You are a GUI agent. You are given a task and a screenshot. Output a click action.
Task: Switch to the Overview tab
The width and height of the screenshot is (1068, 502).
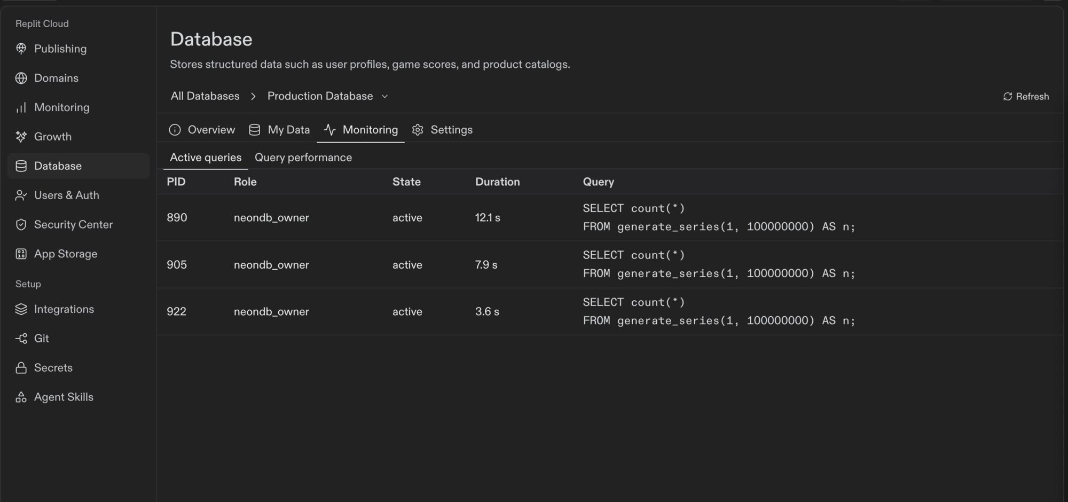pos(202,130)
